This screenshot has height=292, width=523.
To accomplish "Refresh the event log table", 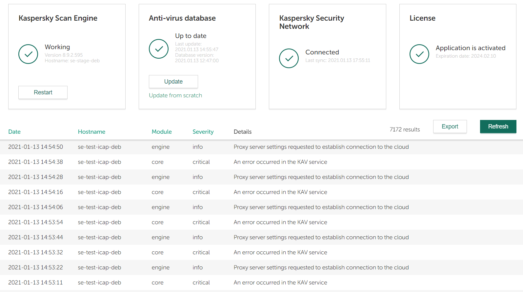I will point(498,127).
